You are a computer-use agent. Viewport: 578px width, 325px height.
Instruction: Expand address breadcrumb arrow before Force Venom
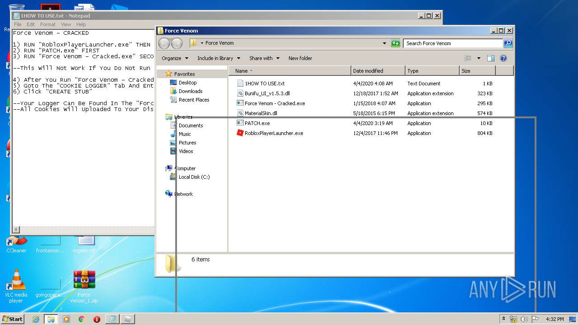click(202, 43)
